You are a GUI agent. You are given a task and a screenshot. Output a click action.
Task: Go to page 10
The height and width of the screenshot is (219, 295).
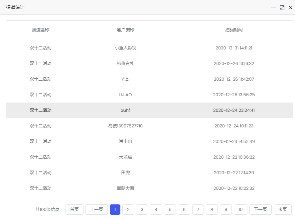pos(240,209)
